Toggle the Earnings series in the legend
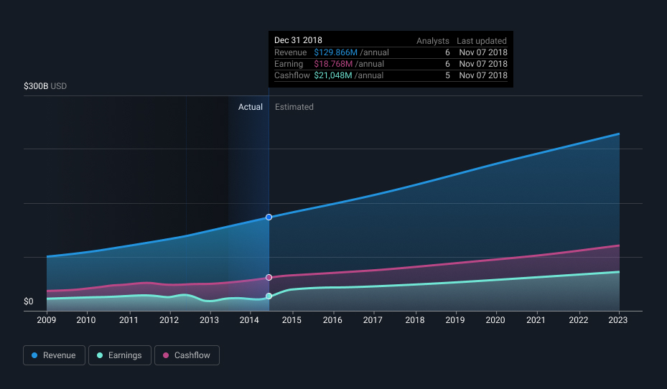Image resolution: width=667 pixels, height=389 pixels. (120, 355)
